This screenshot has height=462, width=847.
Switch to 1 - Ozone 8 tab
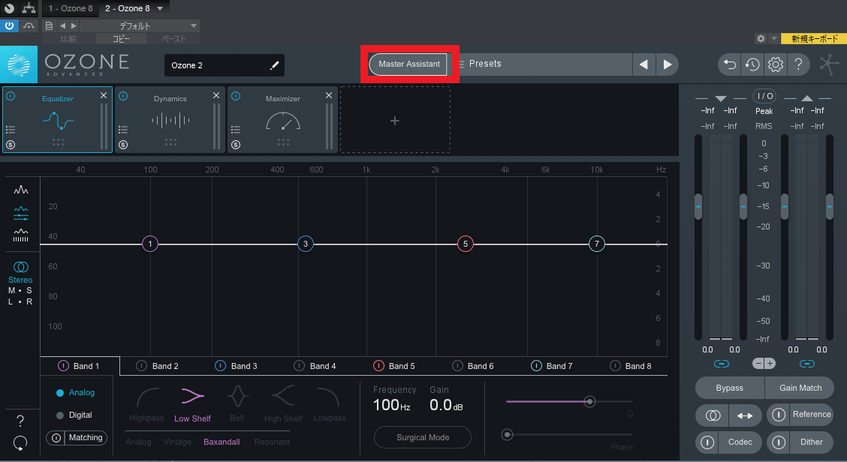tap(71, 9)
